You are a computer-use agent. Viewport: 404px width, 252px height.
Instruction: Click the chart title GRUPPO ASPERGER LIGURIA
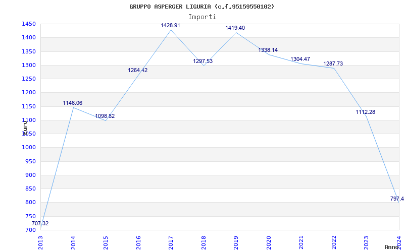pos(202,7)
